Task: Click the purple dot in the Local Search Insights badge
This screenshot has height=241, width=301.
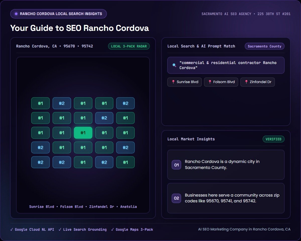Action: 16,14
